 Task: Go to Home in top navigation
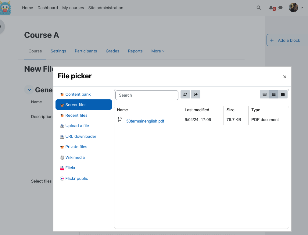coord(27,8)
